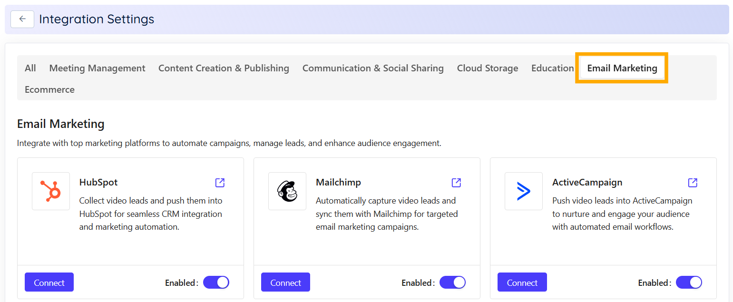Click the HubSpot logo icon
Screen dimensions: 733x302
50,191
